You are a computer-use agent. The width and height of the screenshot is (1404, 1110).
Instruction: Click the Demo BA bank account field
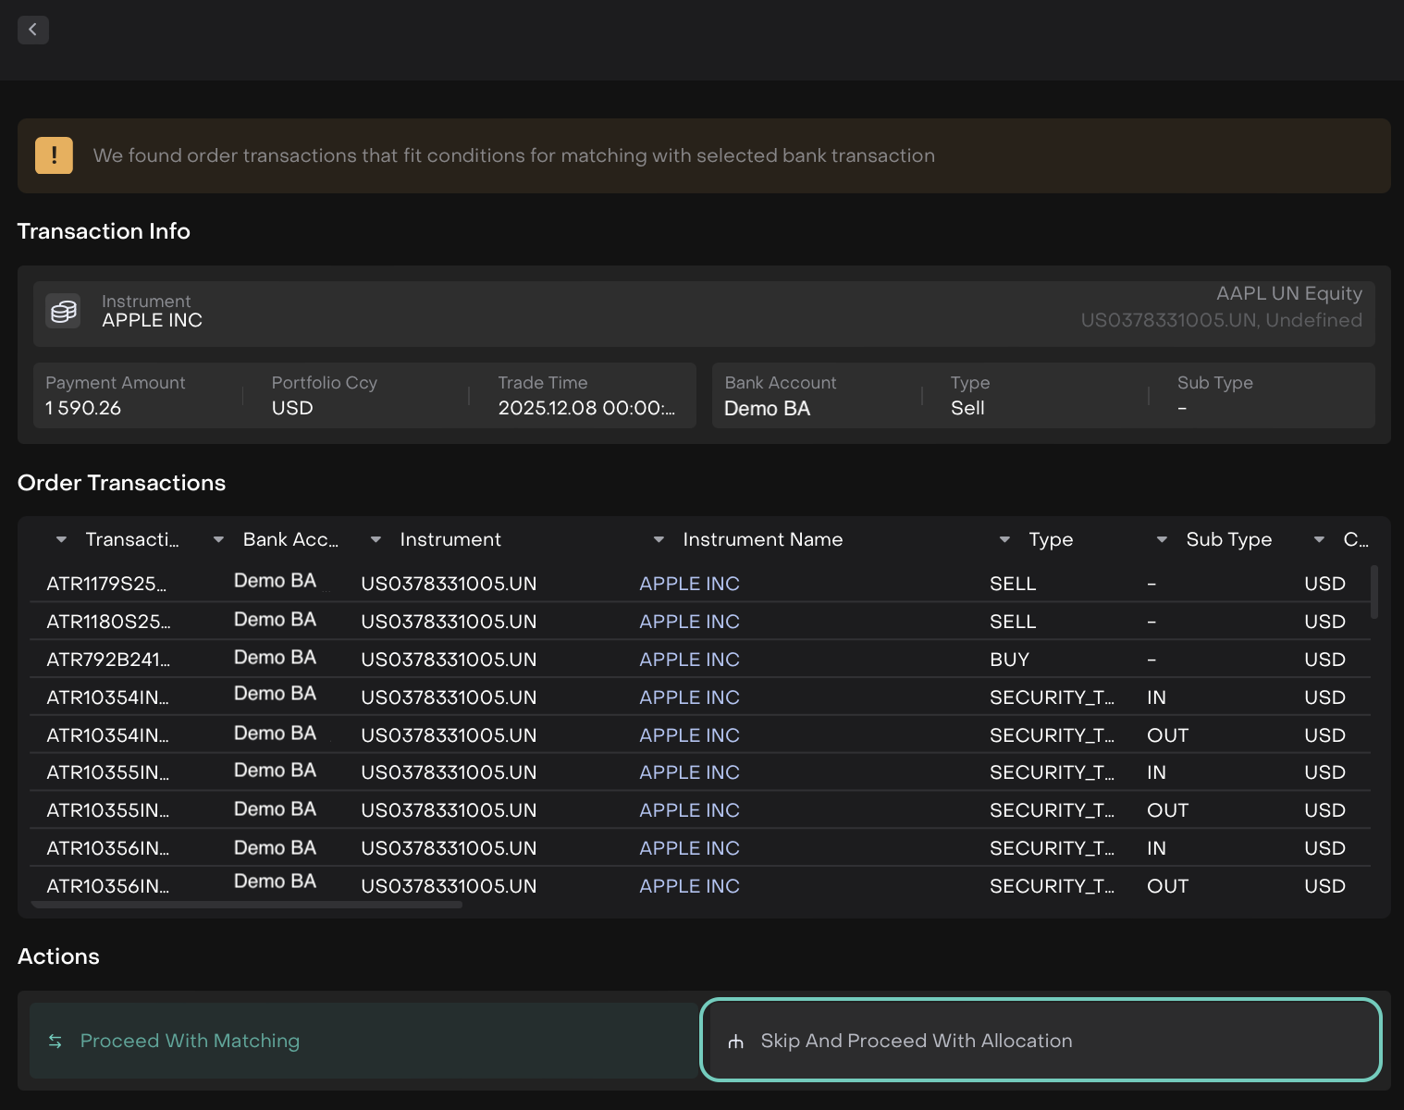coord(767,408)
